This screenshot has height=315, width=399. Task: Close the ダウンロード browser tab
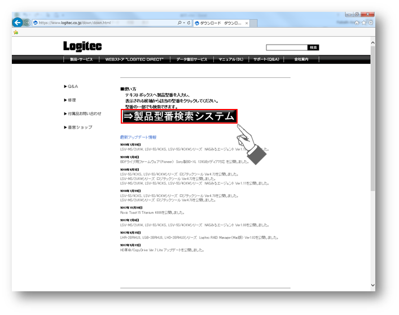(x=246, y=23)
